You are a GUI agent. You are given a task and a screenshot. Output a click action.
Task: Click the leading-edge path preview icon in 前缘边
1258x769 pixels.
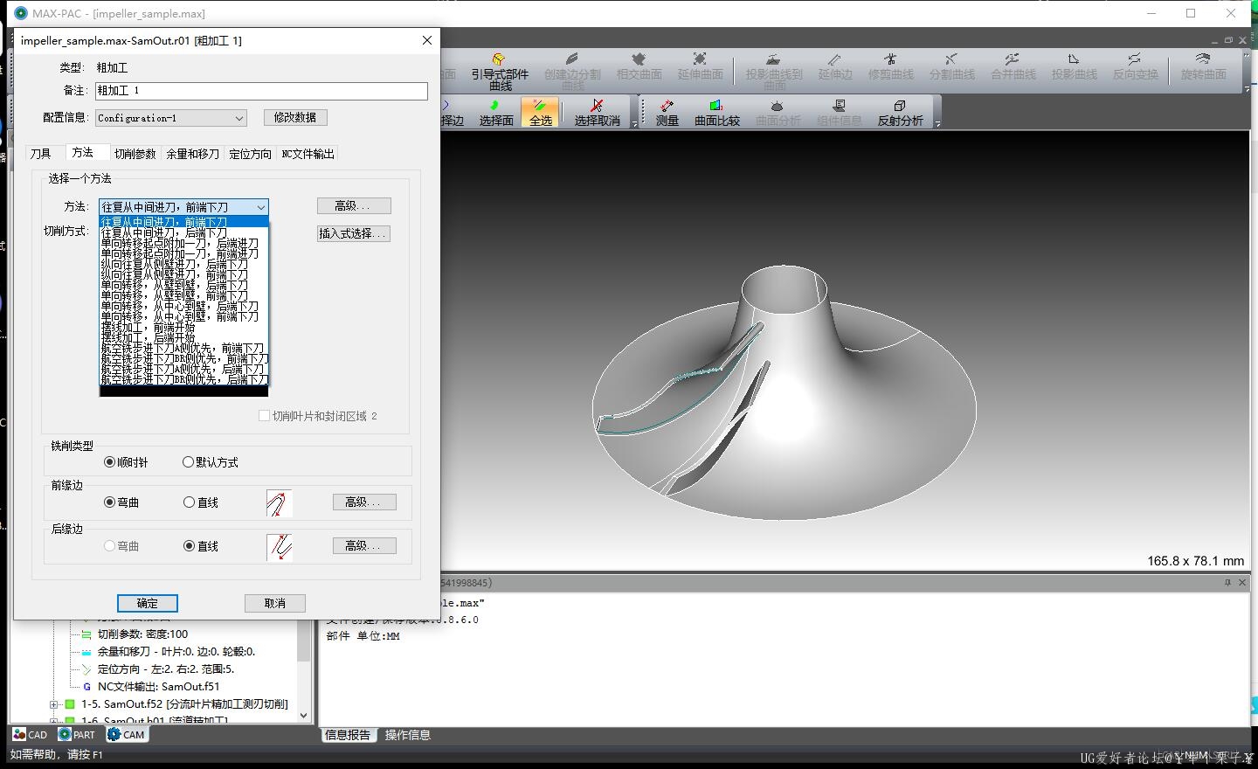pos(279,502)
